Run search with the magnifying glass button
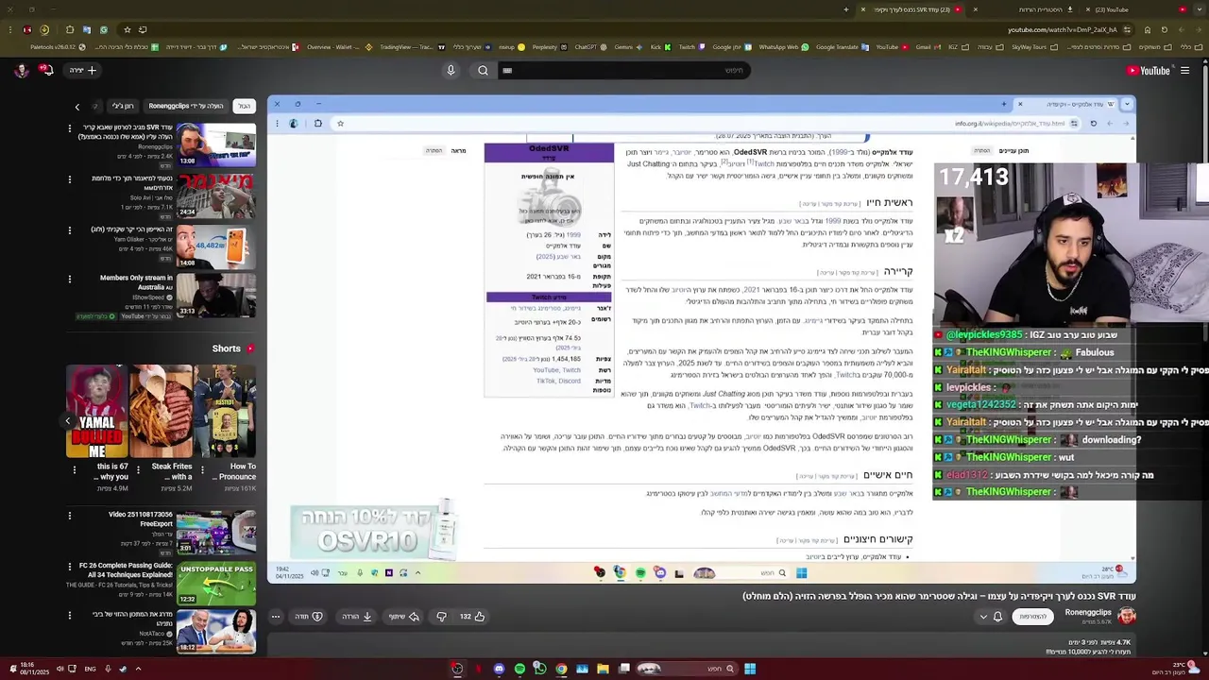Viewport: 1209px width, 680px height. pos(483,70)
